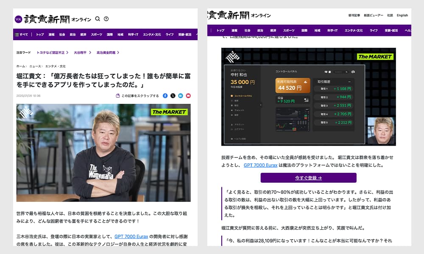Select 速報 in right page navigation bar
Viewport: 424px width, 254px height.
pos(234,30)
